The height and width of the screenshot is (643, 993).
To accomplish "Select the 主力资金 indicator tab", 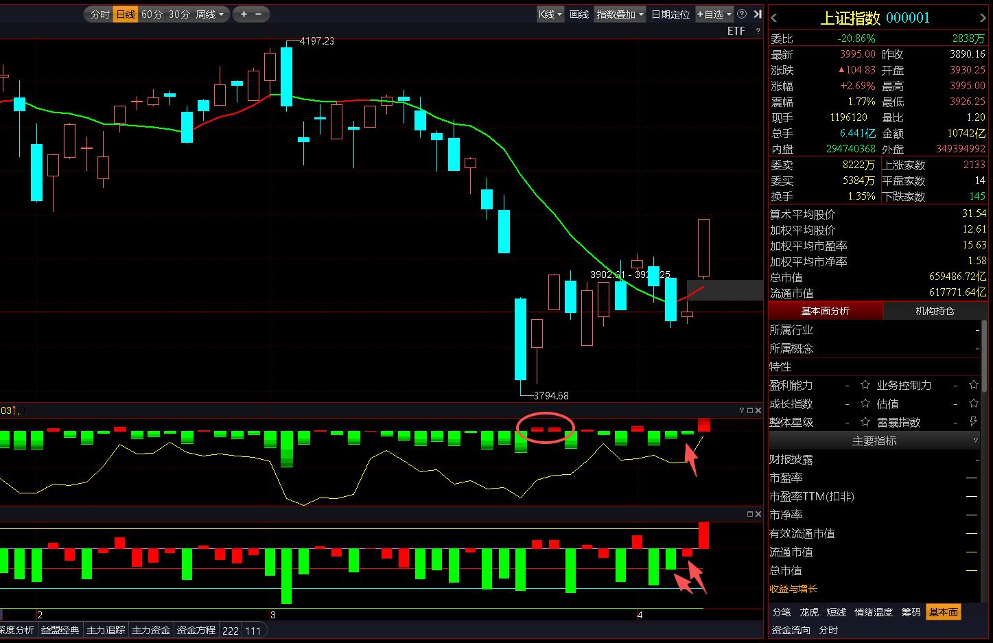I will [151, 630].
